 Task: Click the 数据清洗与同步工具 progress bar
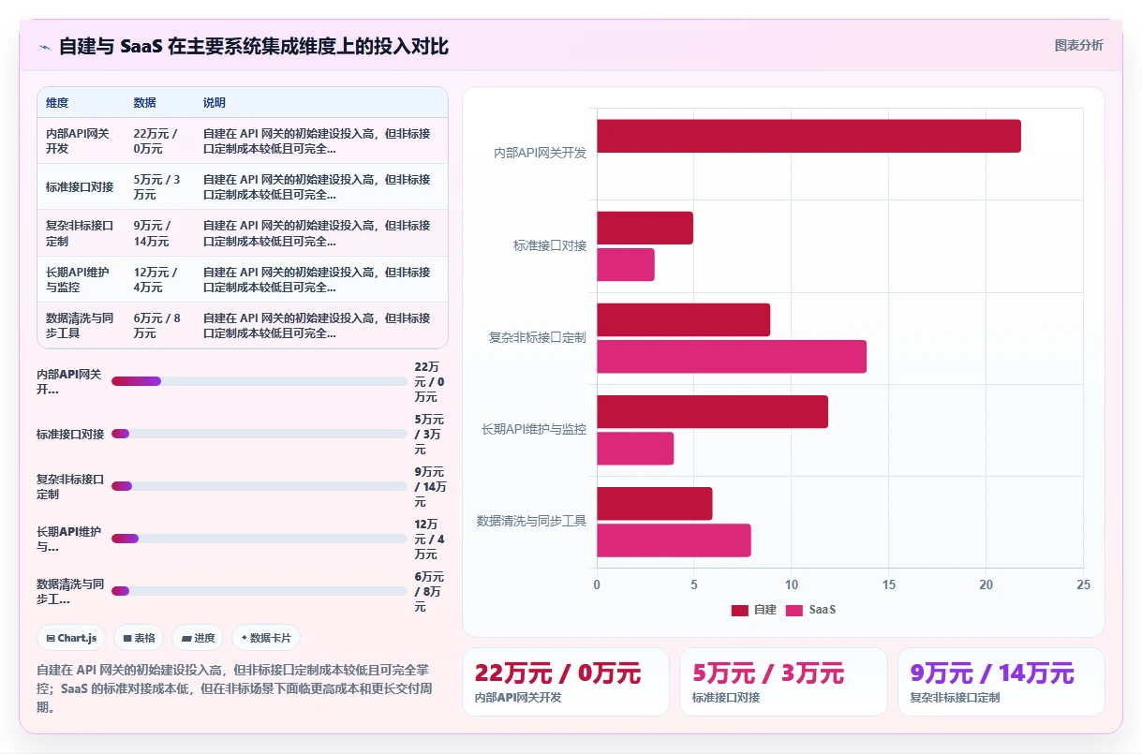[x=260, y=591]
